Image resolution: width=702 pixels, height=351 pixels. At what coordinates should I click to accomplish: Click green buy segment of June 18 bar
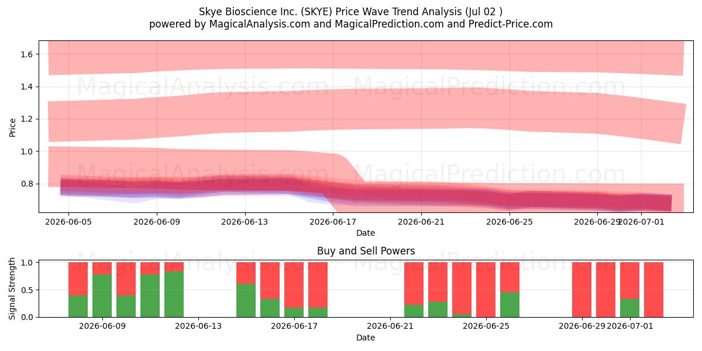318,312
